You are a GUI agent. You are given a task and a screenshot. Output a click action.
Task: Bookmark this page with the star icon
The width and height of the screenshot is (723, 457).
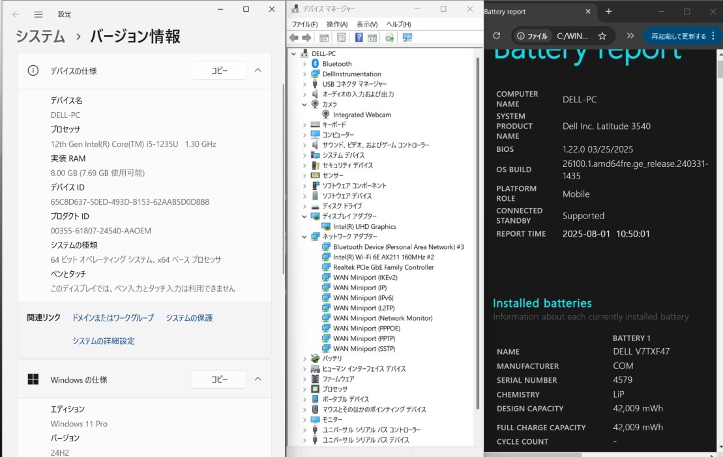tap(602, 36)
